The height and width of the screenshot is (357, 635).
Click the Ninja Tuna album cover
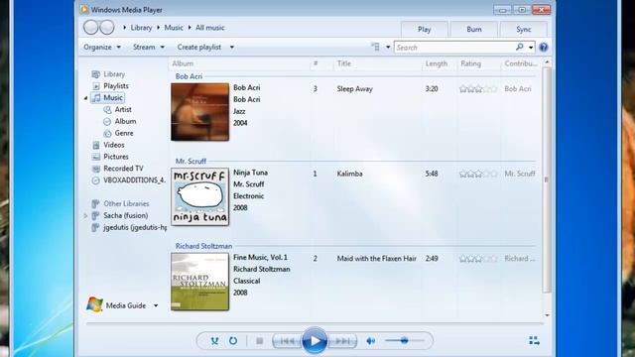[x=199, y=196]
